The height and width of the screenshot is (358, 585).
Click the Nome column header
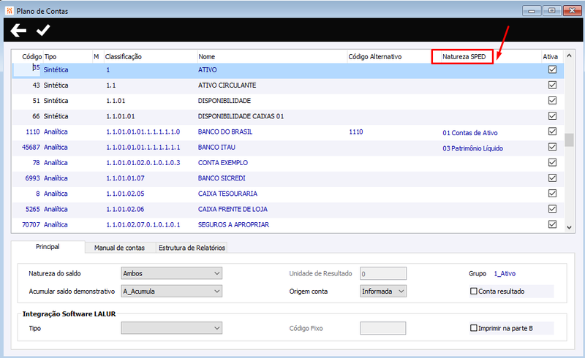click(x=207, y=57)
